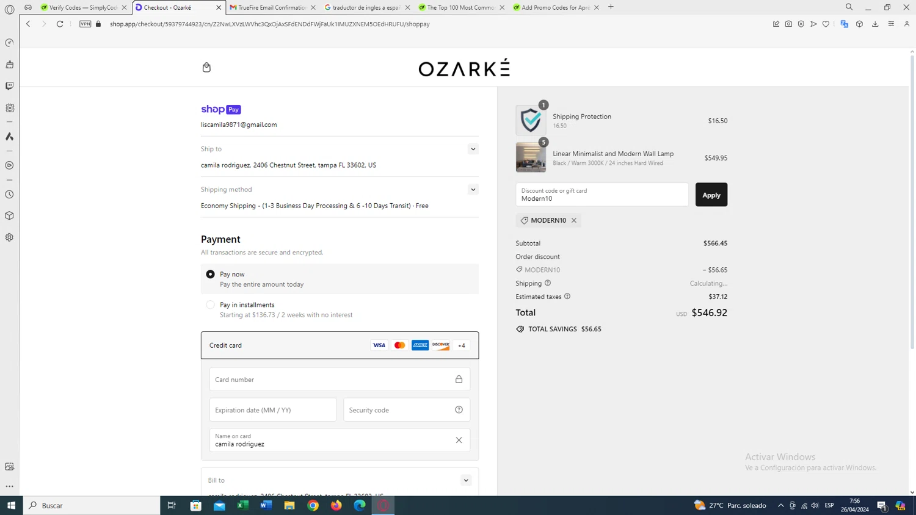Open Excel from the taskbar
This screenshot has width=916, height=515.
(242, 505)
